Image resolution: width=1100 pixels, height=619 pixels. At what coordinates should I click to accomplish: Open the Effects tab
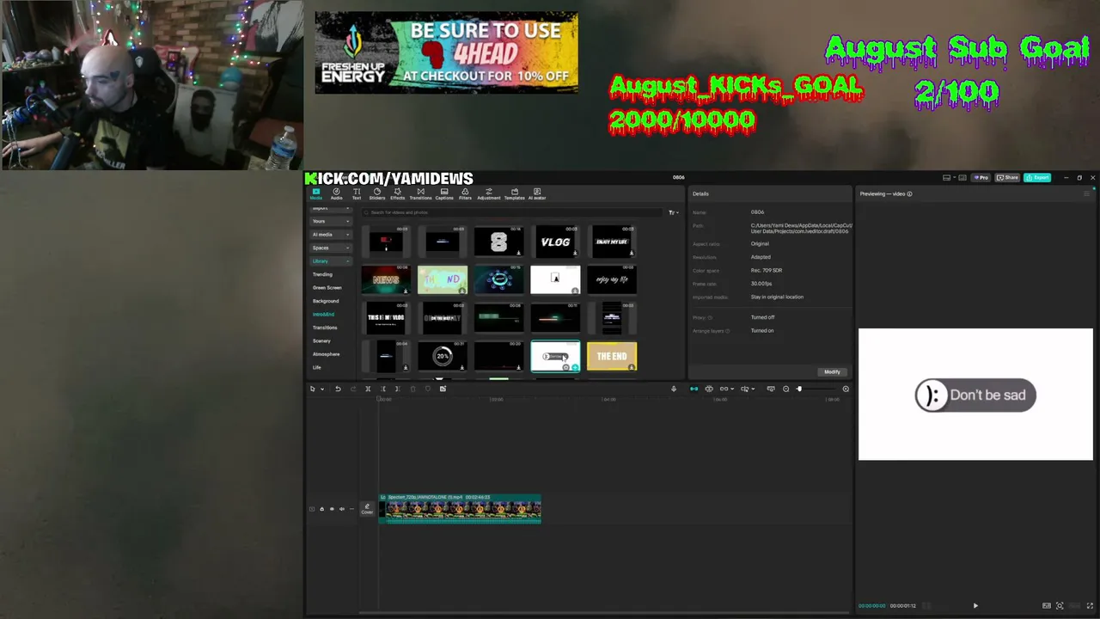tap(397, 194)
